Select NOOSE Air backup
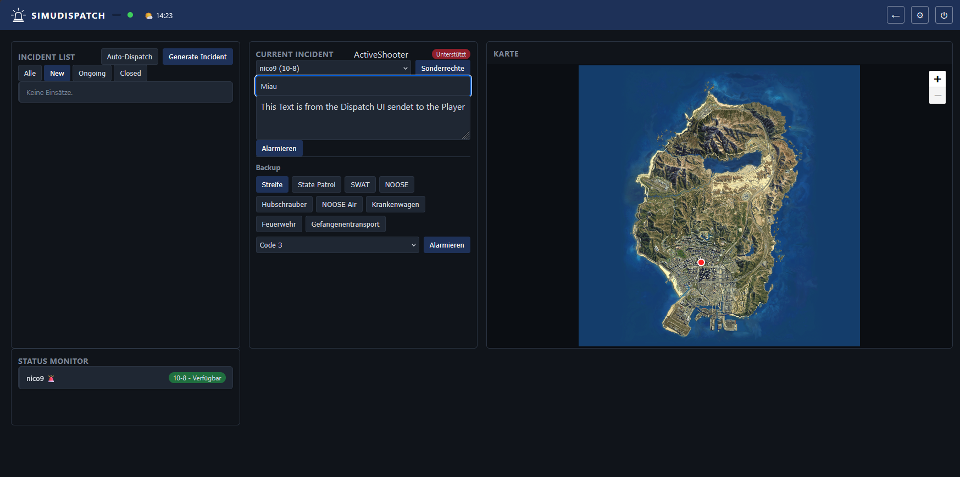 coord(339,204)
